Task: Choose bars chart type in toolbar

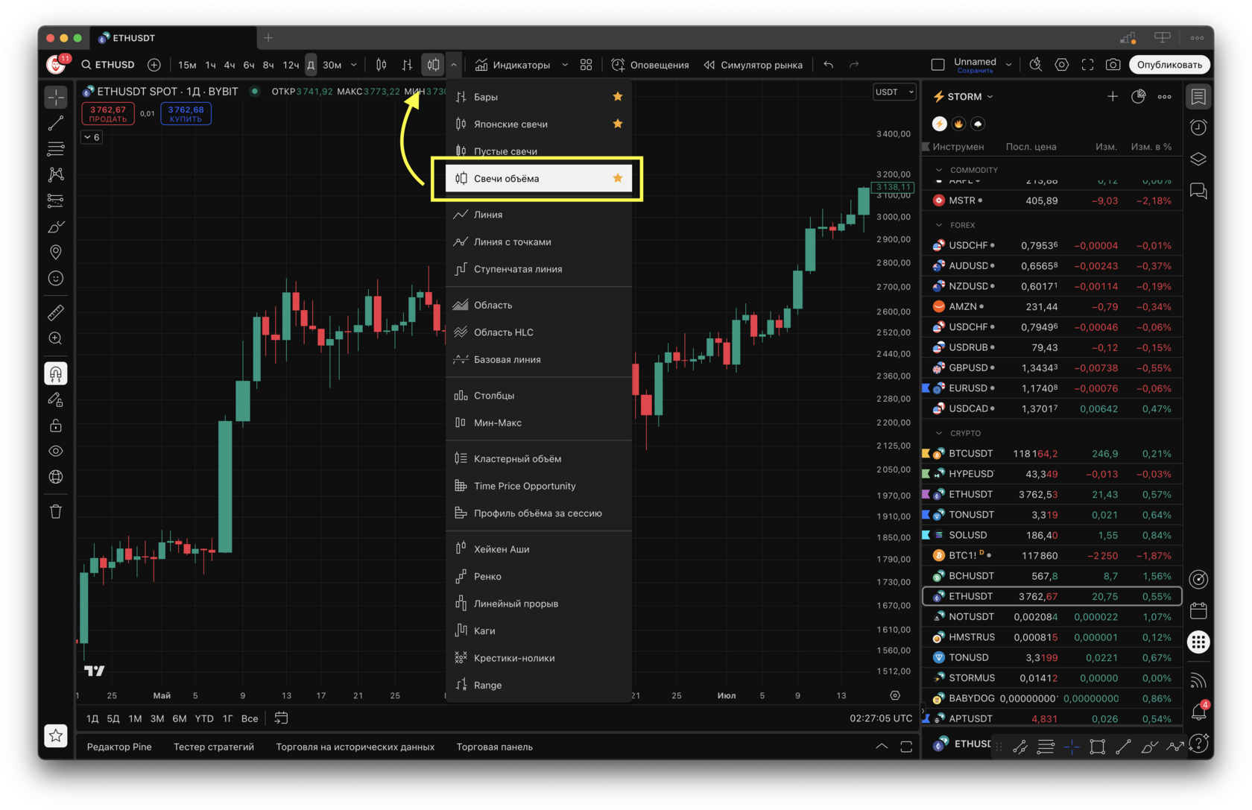Action: coord(407,65)
